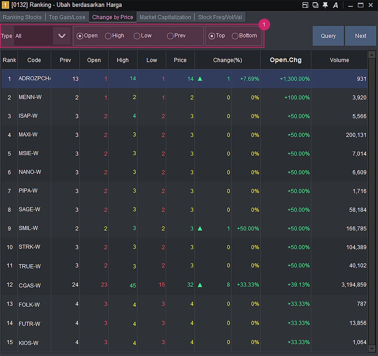Pin the Ranking window with pushpin
Screen dimensions: 378x356
click(325, 5)
